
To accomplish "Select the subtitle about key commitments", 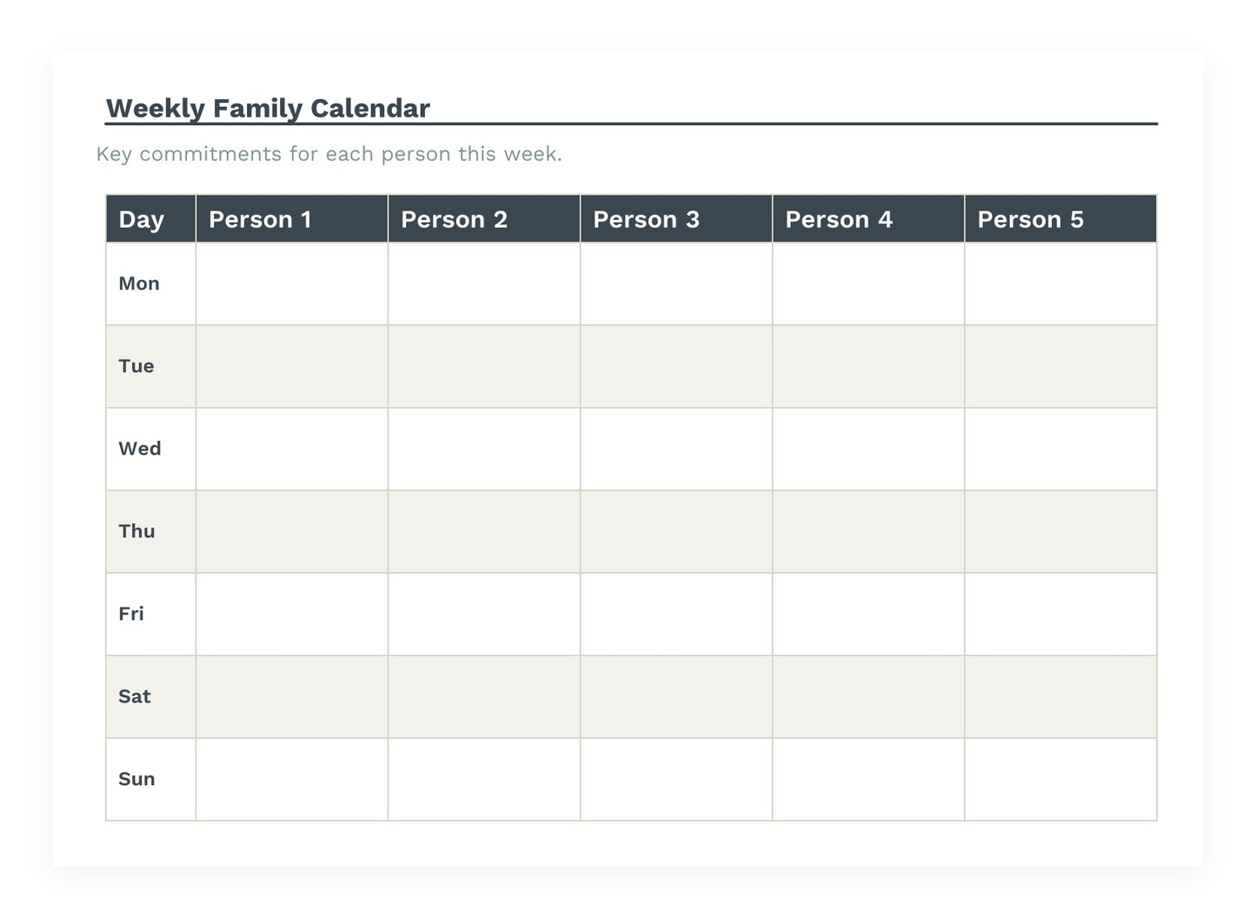I will point(329,154).
